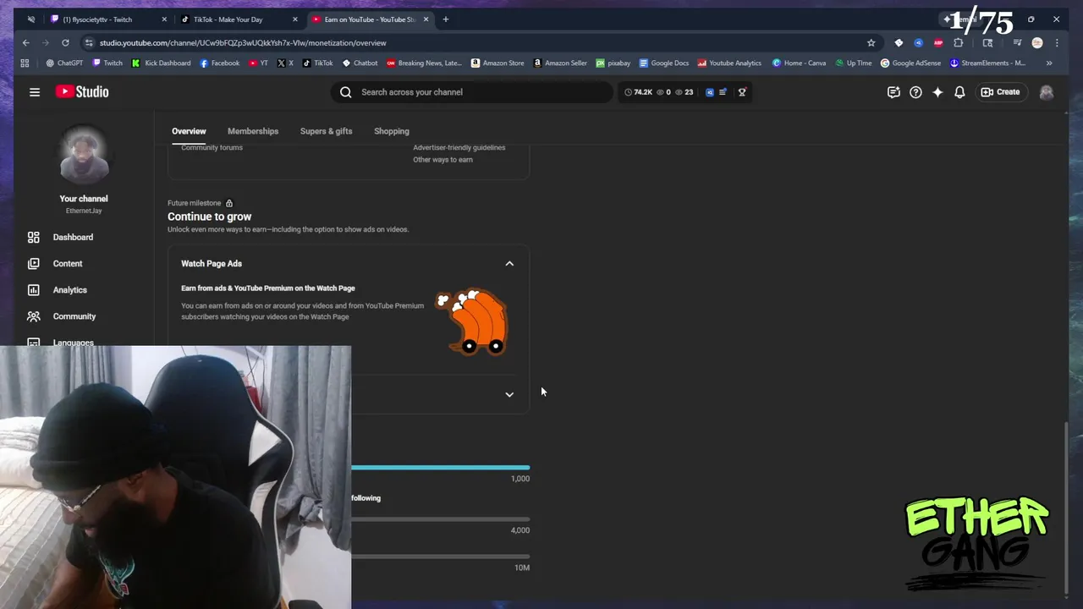1083x609 pixels.
Task: Open Dashboard in the sidebar
Action: (73, 238)
